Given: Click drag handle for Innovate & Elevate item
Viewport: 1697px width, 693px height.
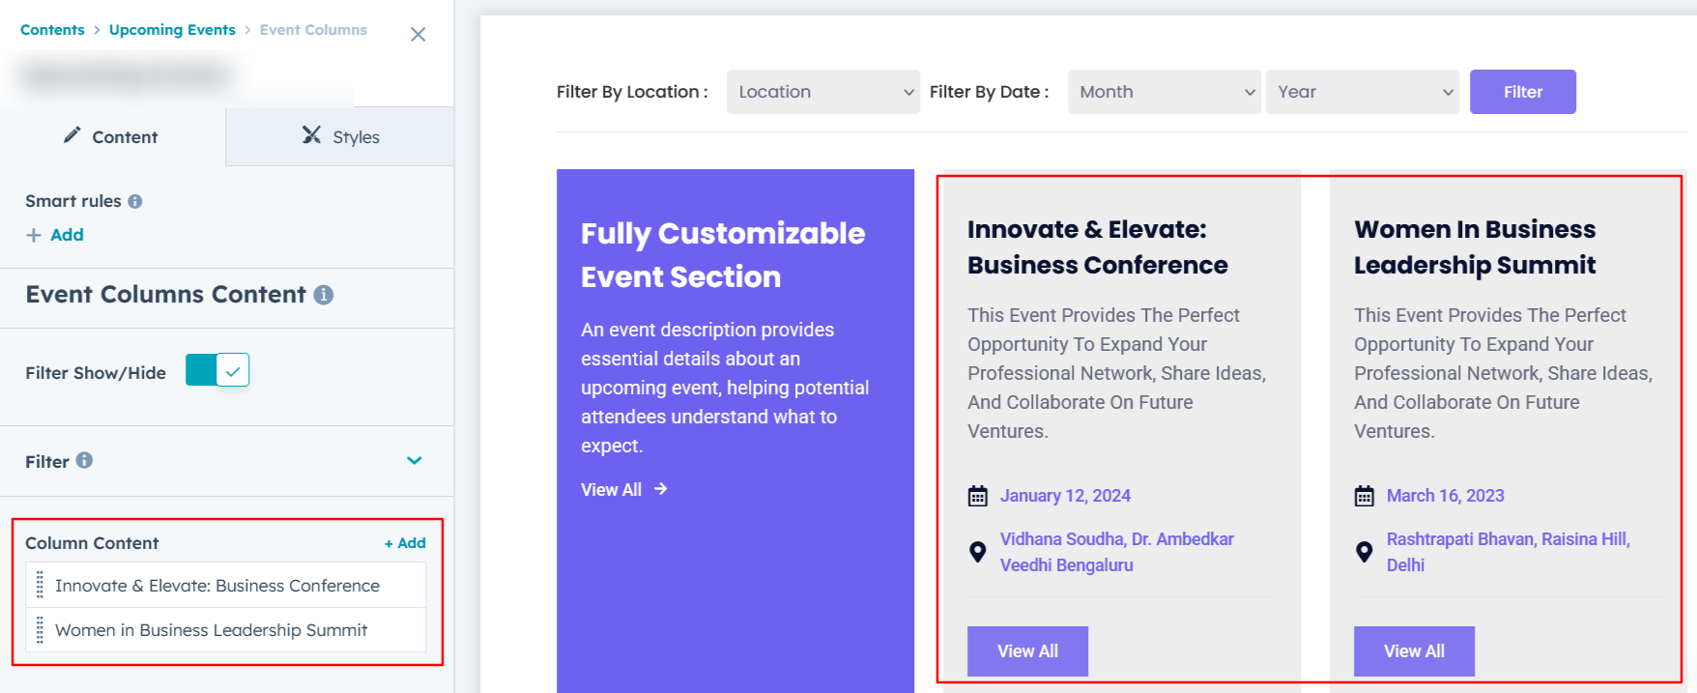Looking at the screenshot, I should pos(40,586).
